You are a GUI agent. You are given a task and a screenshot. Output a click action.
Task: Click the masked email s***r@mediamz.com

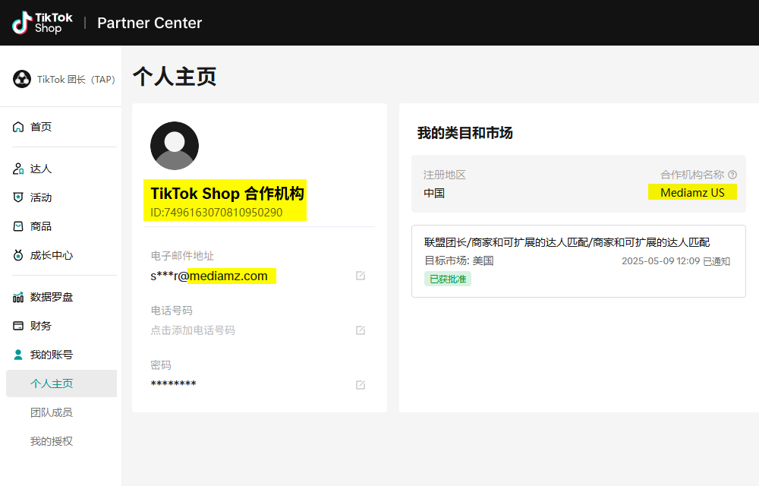(209, 276)
